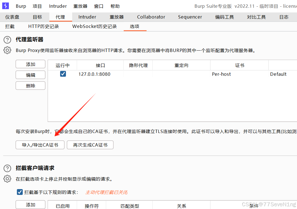
Task: Open the WebSocket历史记录 sub-tab
Action: point(94,27)
